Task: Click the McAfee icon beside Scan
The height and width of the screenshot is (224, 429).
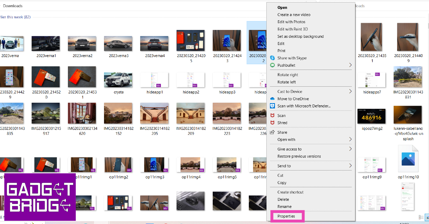Action: pos(272,116)
